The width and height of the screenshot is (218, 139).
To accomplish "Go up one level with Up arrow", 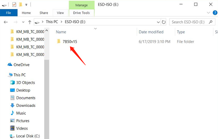I will click(30, 22).
